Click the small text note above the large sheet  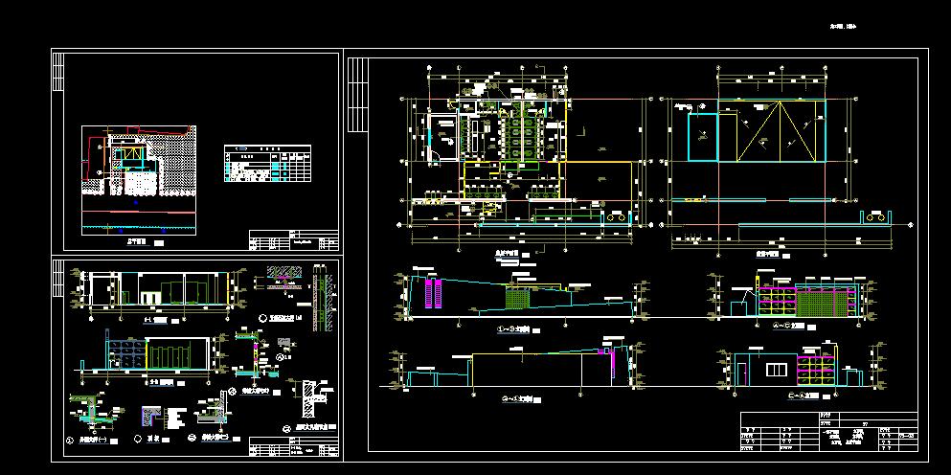[x=843, y=26]
